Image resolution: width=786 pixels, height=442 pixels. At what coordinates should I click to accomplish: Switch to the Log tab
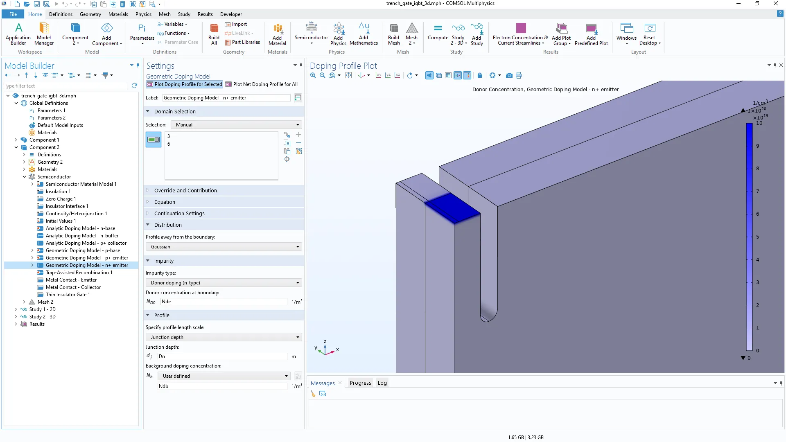[x=382, y=383]
